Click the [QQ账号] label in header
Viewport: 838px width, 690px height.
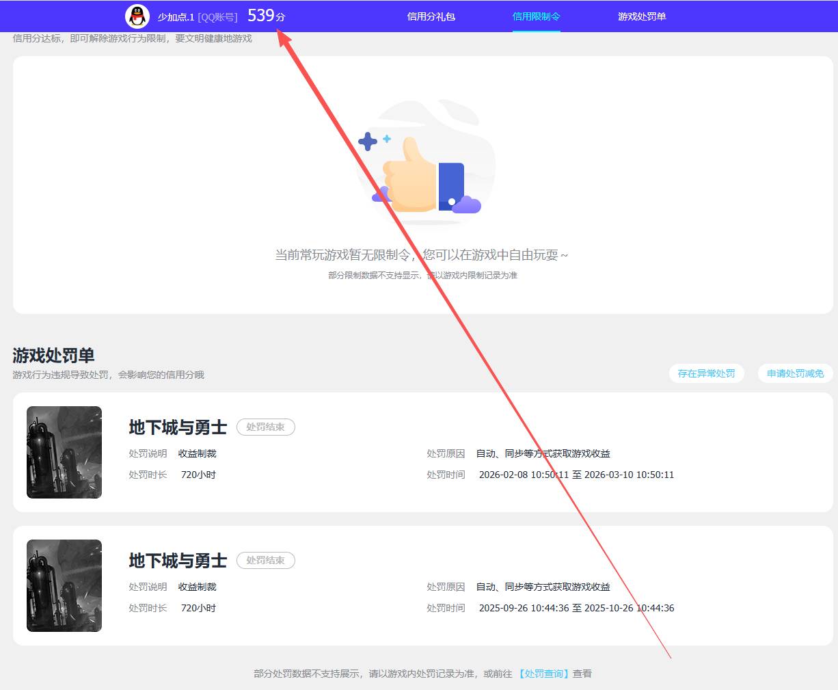tap(217, 17)
